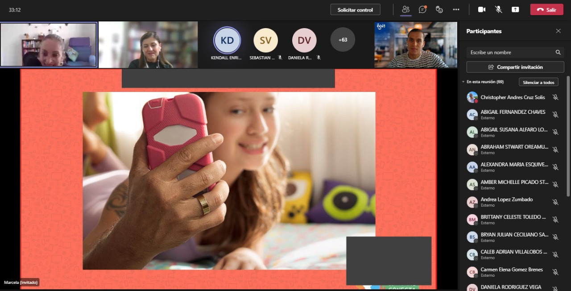571x291 pixels.
Task: Select the KD Kendall participant avatar
Action: 227,40
